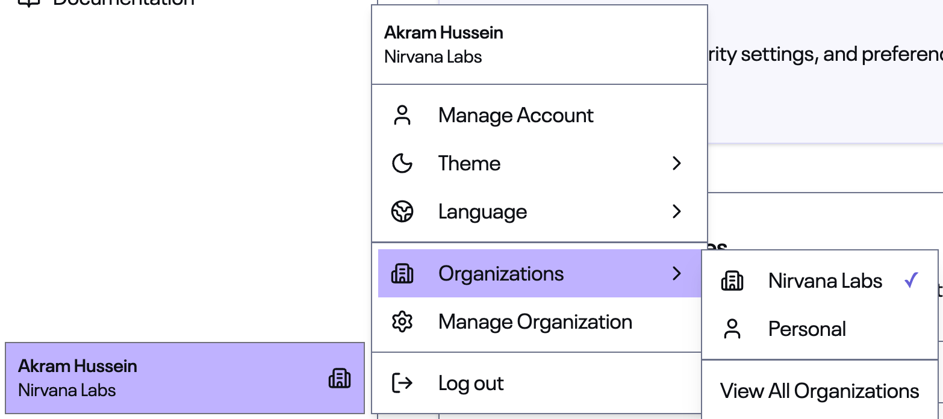This screenshot has height=419, width=943.
Task: Select Nirvana Labs as active organization
Action: (x=825, y=281)
